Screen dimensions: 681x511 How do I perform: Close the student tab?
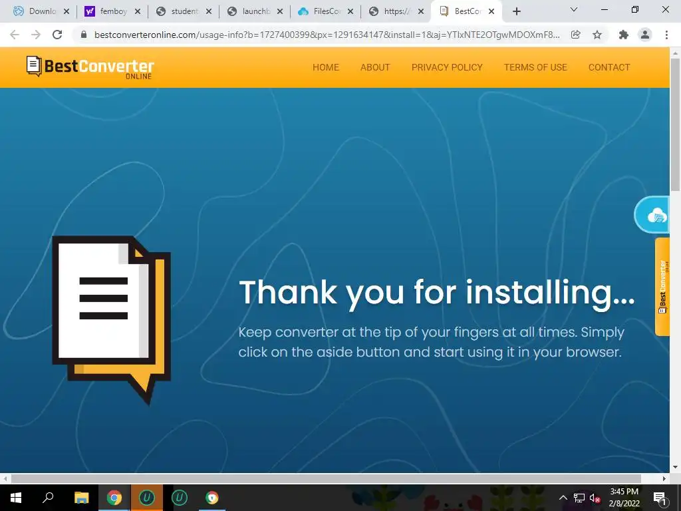209,12
